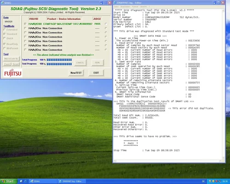
Task: Click the Model Number line in the log
Action: [x=156, y=17]
